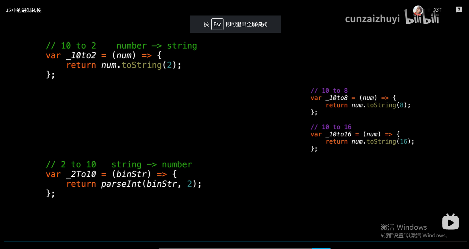Click the line "return num.toString(2);"
Screen dimensions: 469x249
pos(124,65)
